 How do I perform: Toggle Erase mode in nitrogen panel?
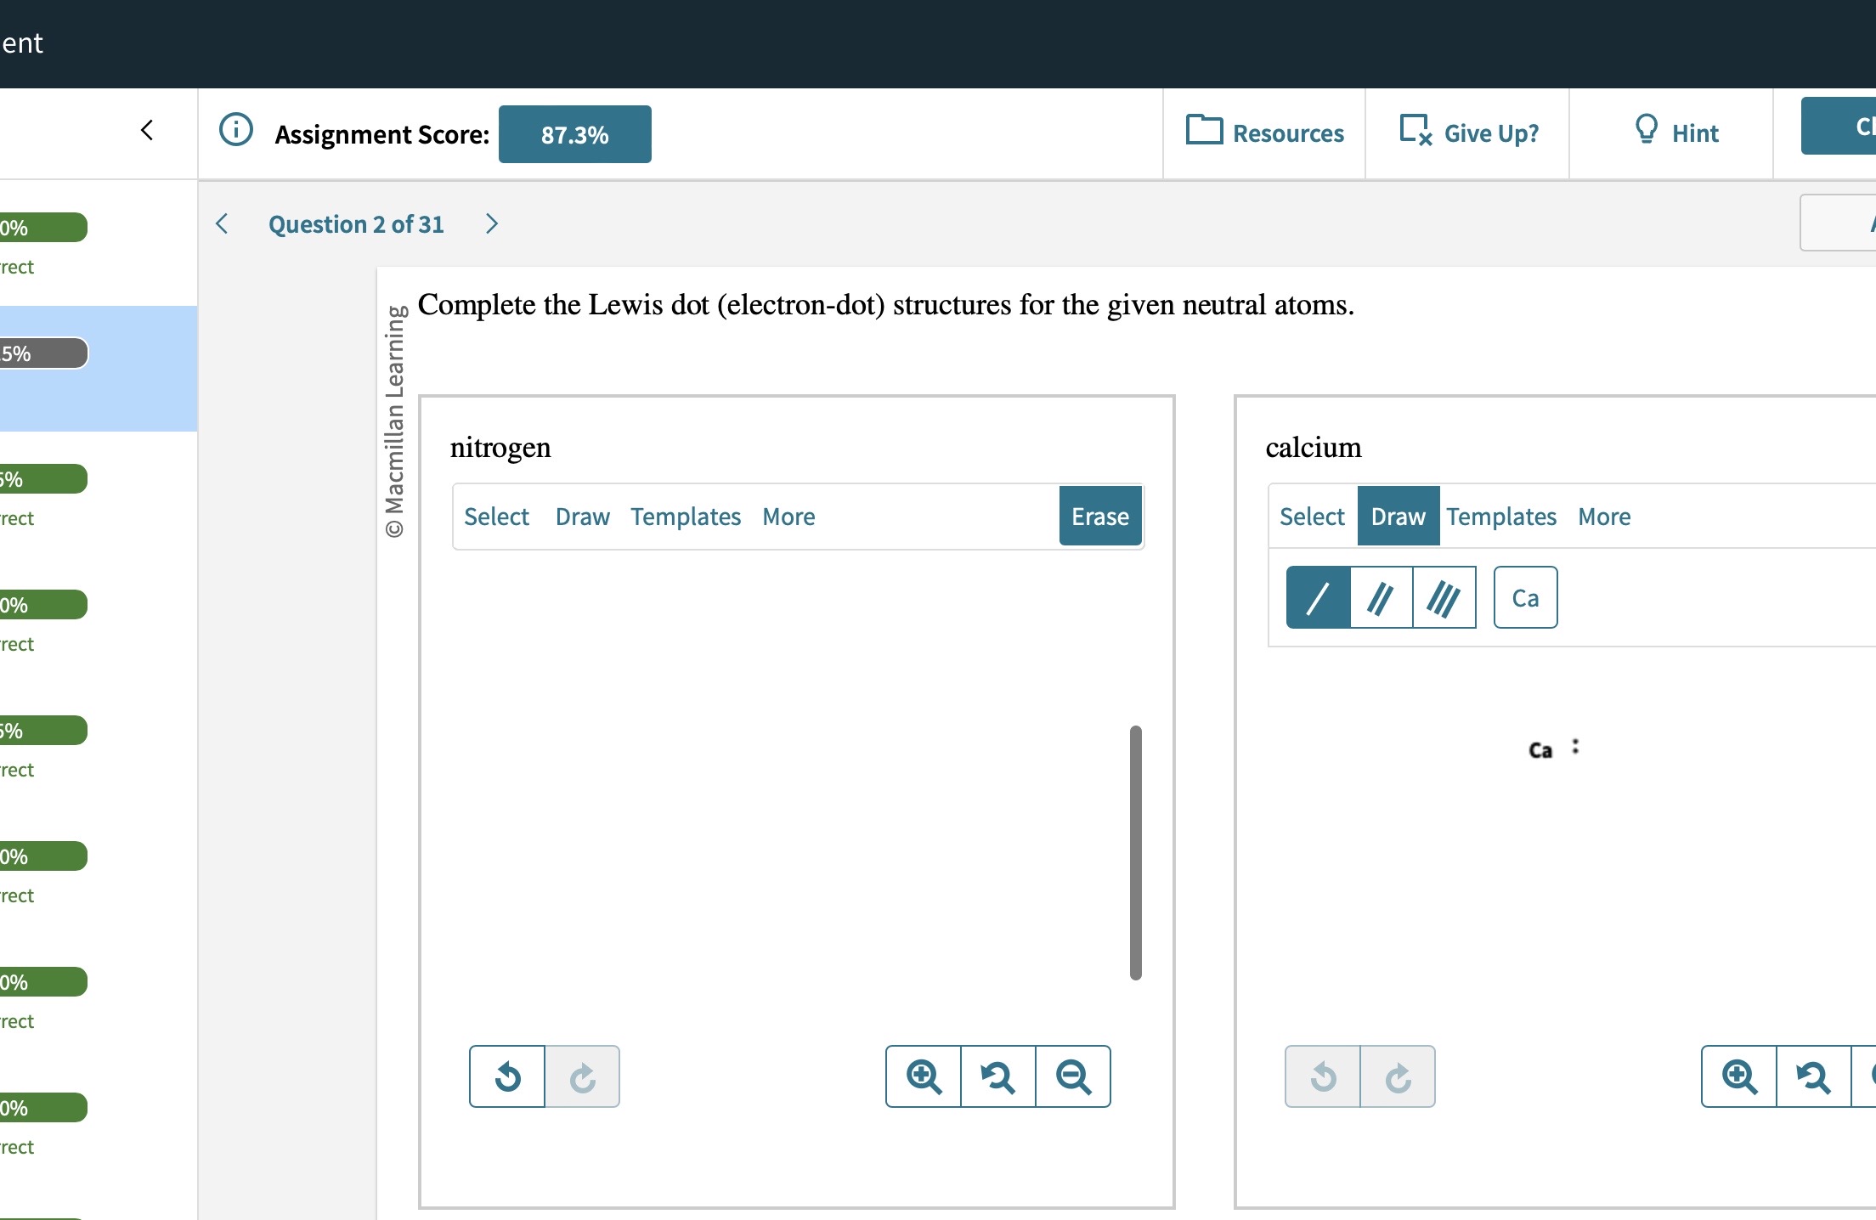(1100, 517)
